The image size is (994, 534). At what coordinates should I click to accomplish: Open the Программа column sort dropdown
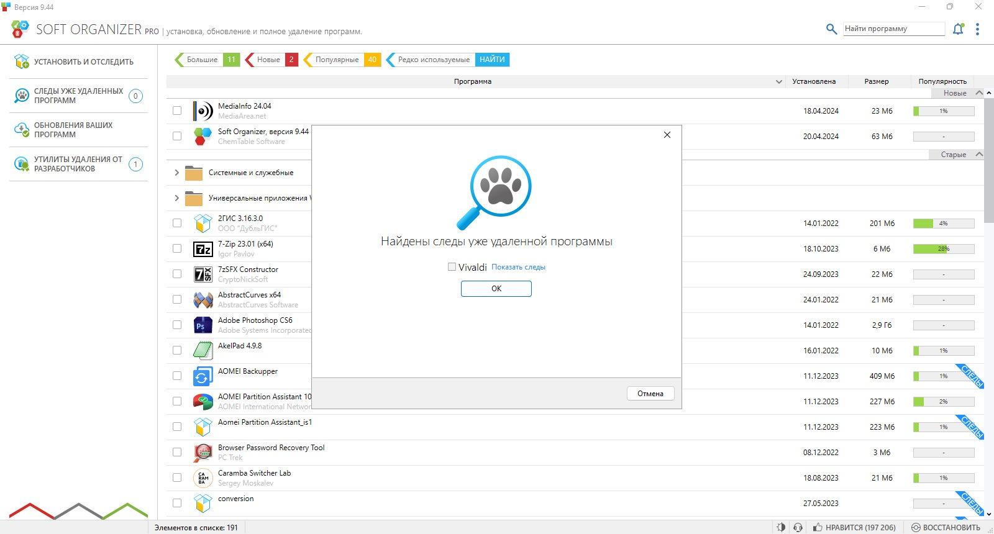(x=779, y=81)
